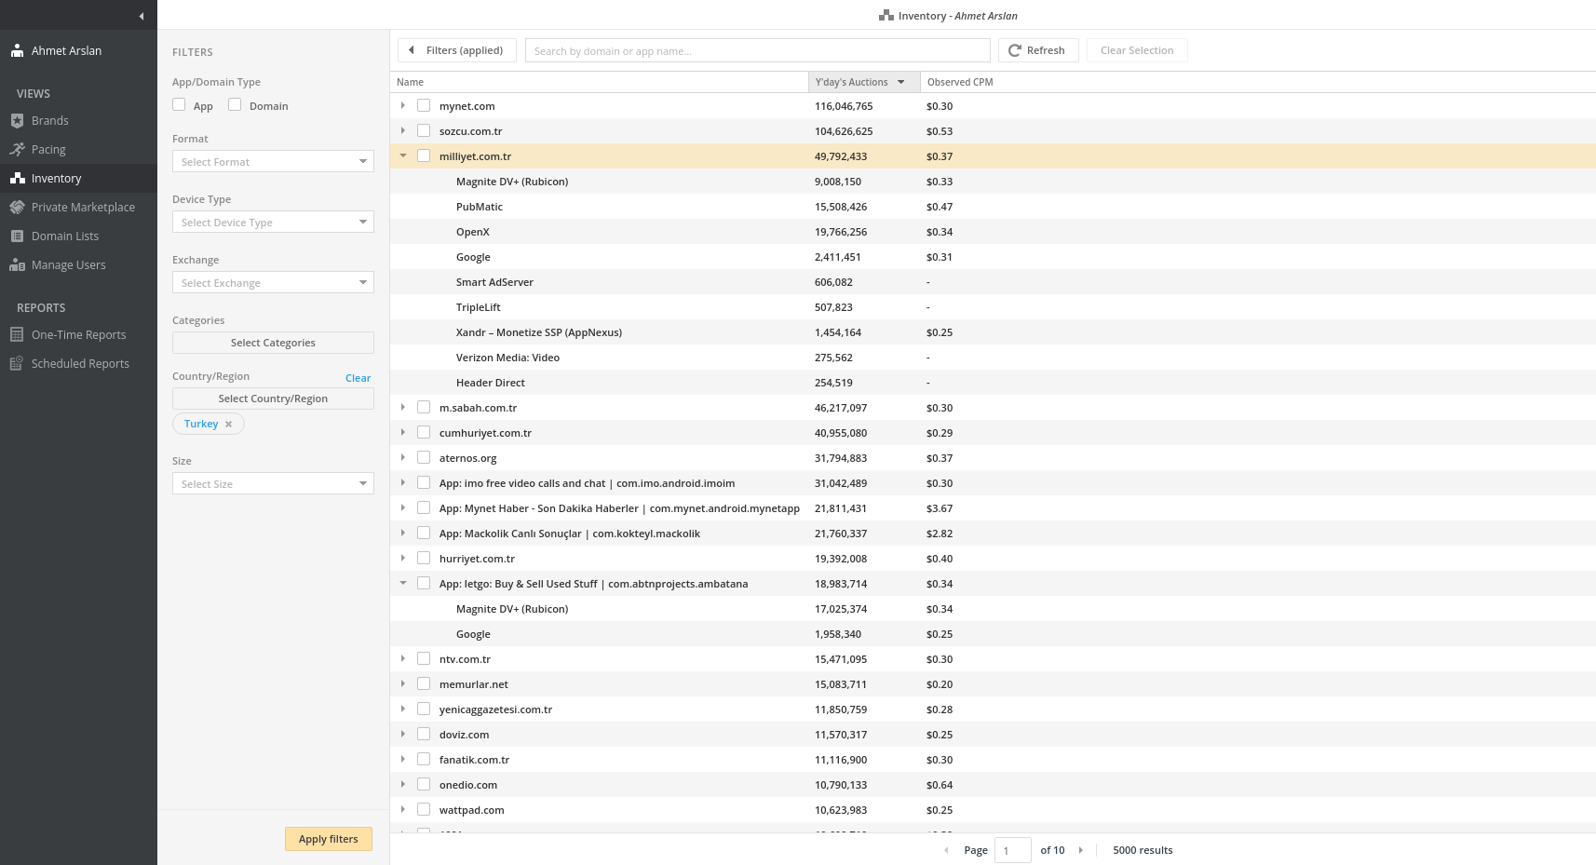Collapse the milliyet.com.tr row

point(403,155)
